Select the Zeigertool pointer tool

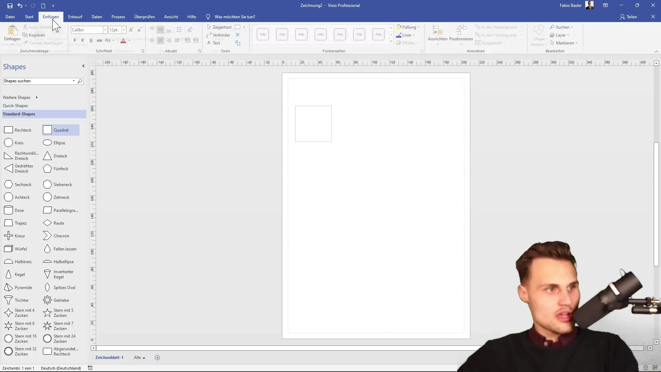pos(219,27)
